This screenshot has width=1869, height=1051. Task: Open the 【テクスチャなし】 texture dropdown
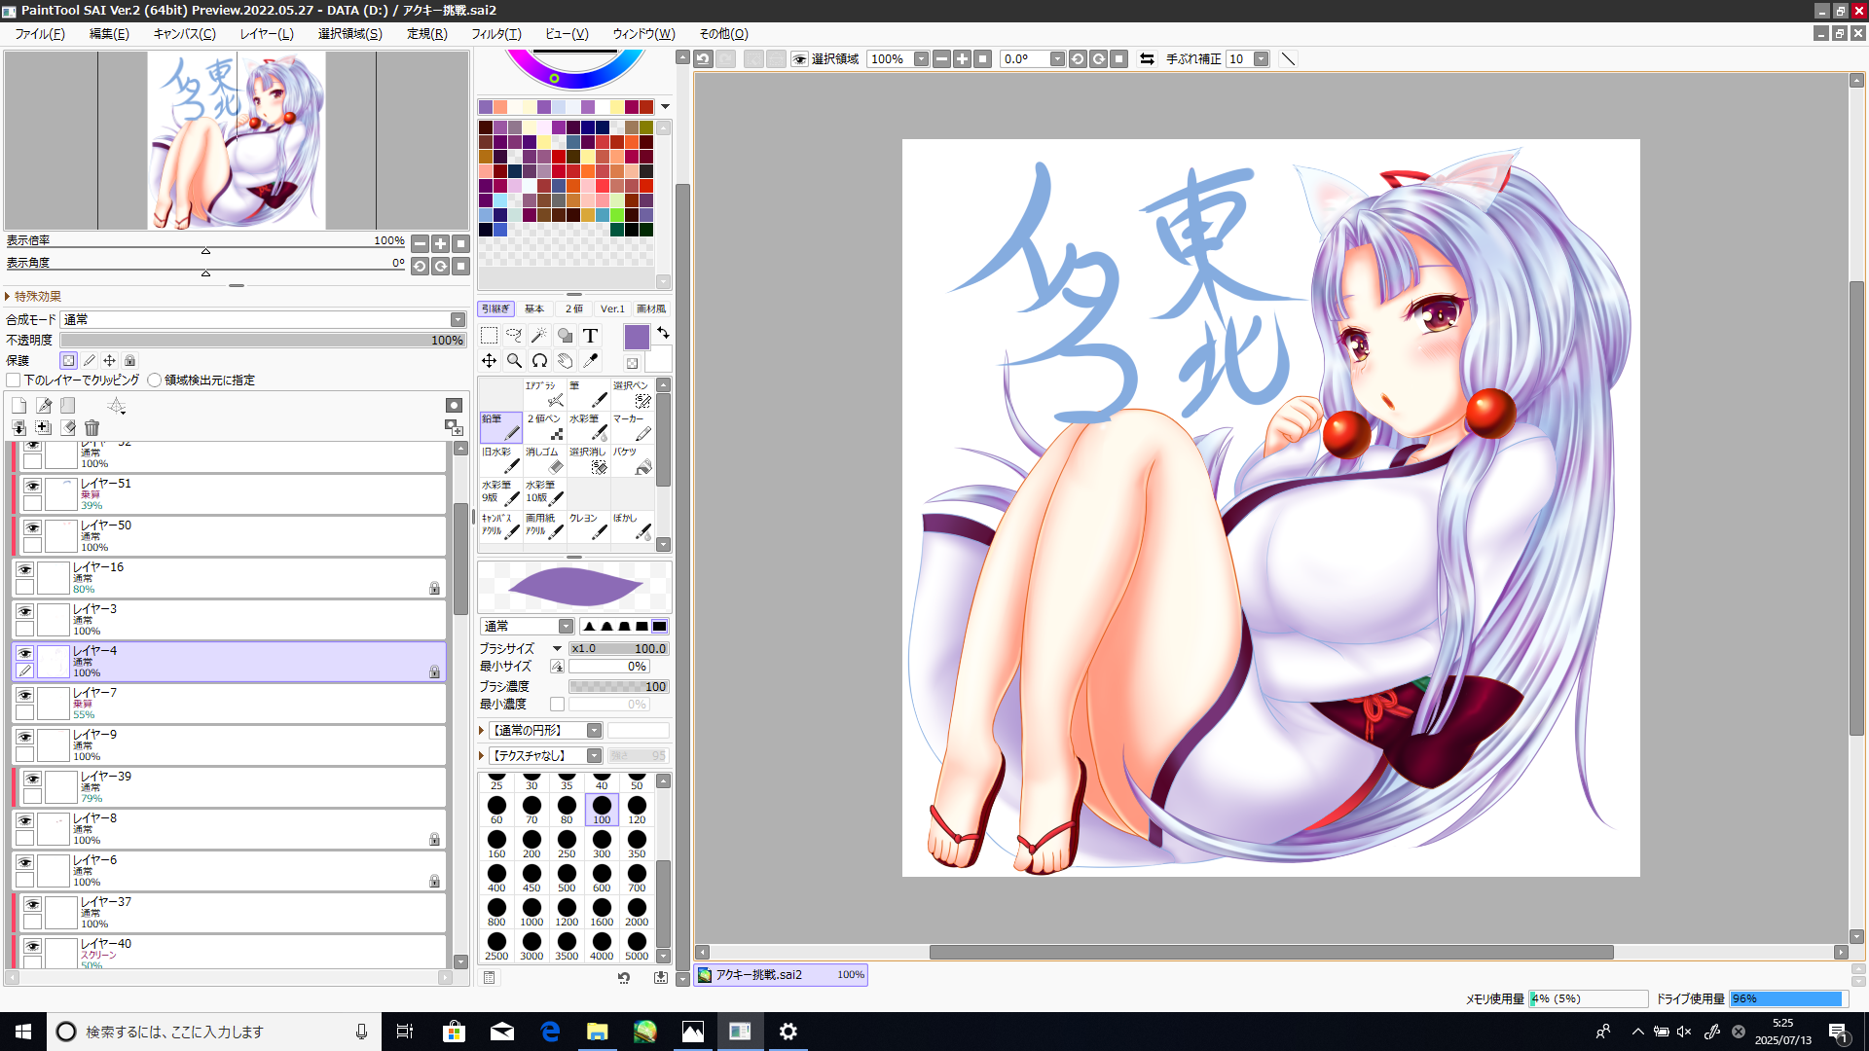(594, 756)
